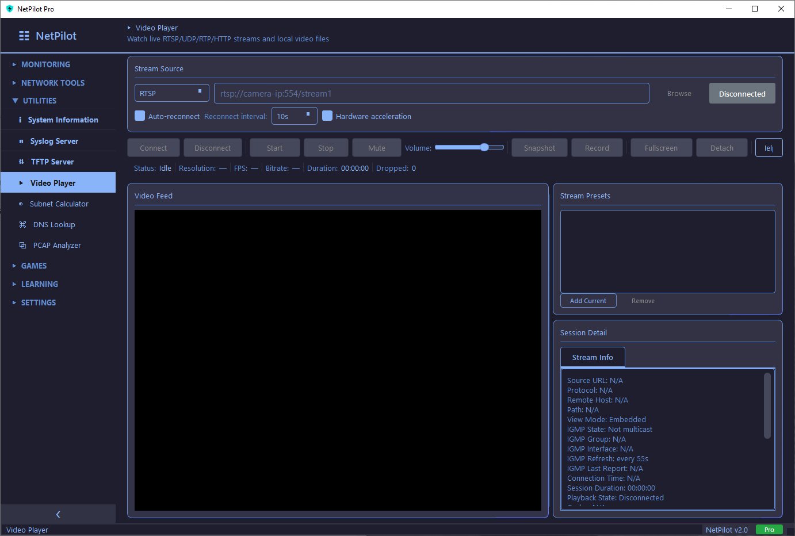
Task: Switch to the Stream Info tab
Action: (x=593, y=357)
